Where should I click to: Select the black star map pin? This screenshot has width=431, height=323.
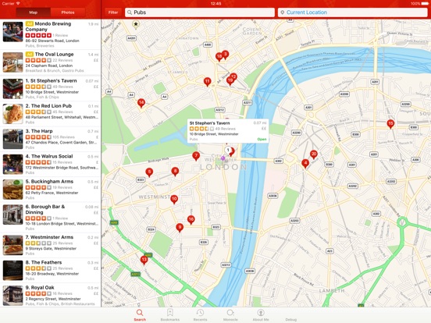coord(136,24)
